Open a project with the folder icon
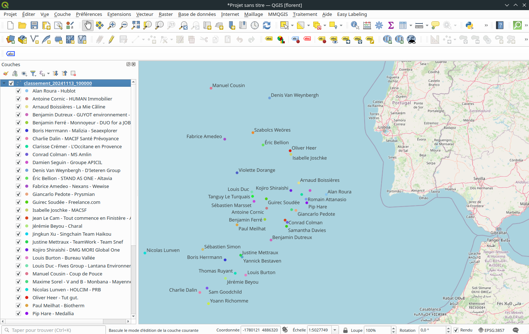529x334 pixels. pyautogui.click(x=22, y=25)
